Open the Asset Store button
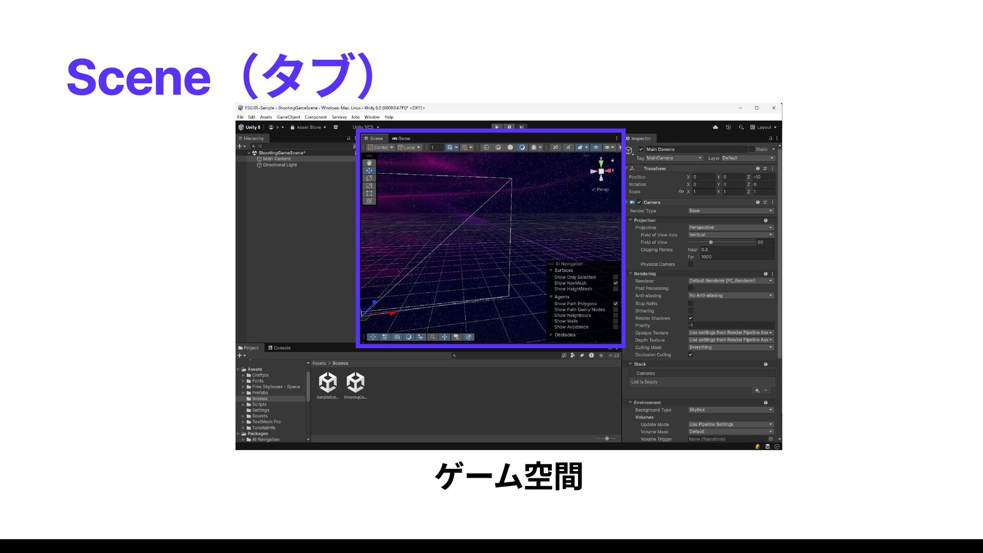 [x=308, y=127]
